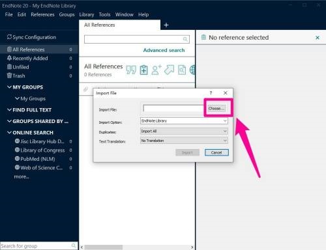Click the Choose button
This screenshot has height=250, width=326.
click(216, 108)
